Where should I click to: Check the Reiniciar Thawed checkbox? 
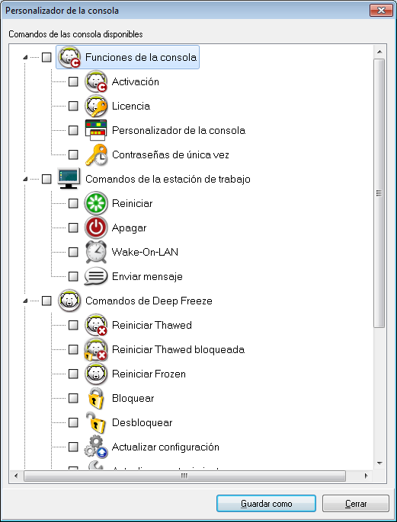point(73,325)
